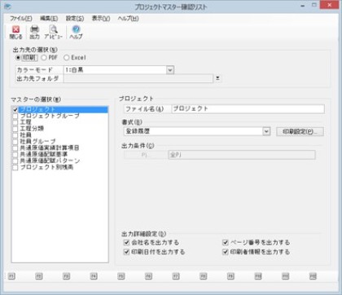The width and height of the screenshot is (342, 295).
Task: Select the 印刷 radio button
Action: click(18, 58)
